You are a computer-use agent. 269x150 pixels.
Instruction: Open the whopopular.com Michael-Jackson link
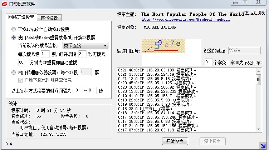point(185,20)
